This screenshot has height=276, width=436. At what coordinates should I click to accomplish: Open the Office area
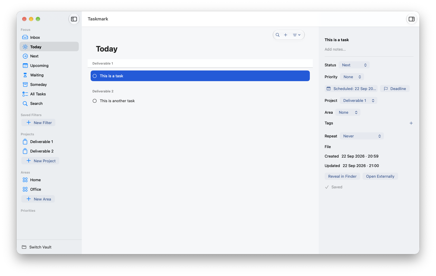(49, 190)
